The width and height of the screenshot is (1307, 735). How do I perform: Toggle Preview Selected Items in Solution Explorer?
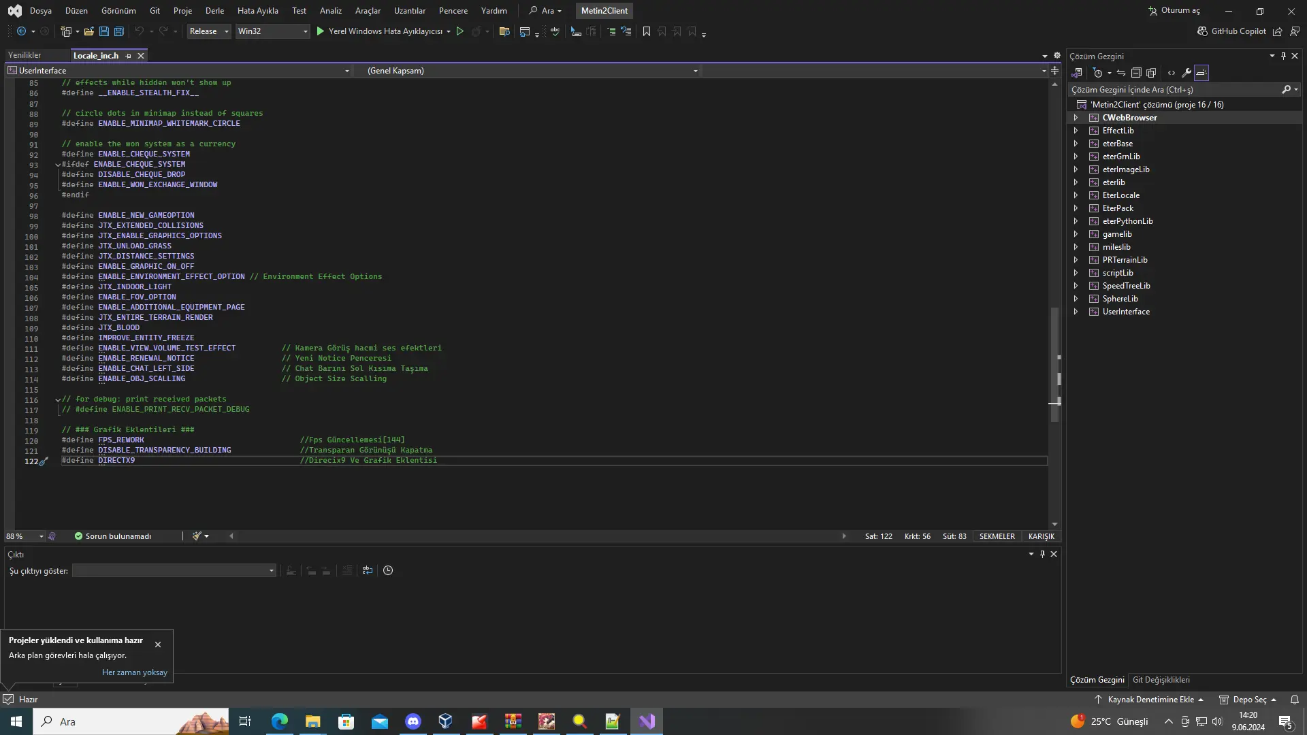pyautogui.click(x=1201, y=73)
